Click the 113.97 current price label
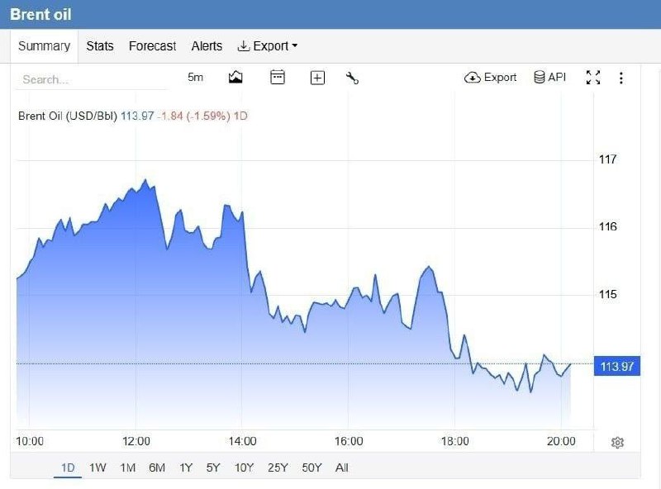Viewport: 661px width, 489px height. pos(616,366)
